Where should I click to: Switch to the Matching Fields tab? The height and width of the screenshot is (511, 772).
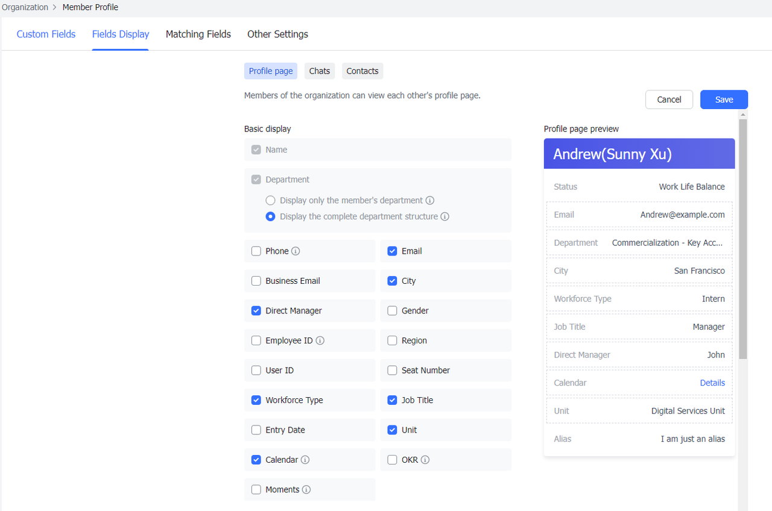(198, 34)
